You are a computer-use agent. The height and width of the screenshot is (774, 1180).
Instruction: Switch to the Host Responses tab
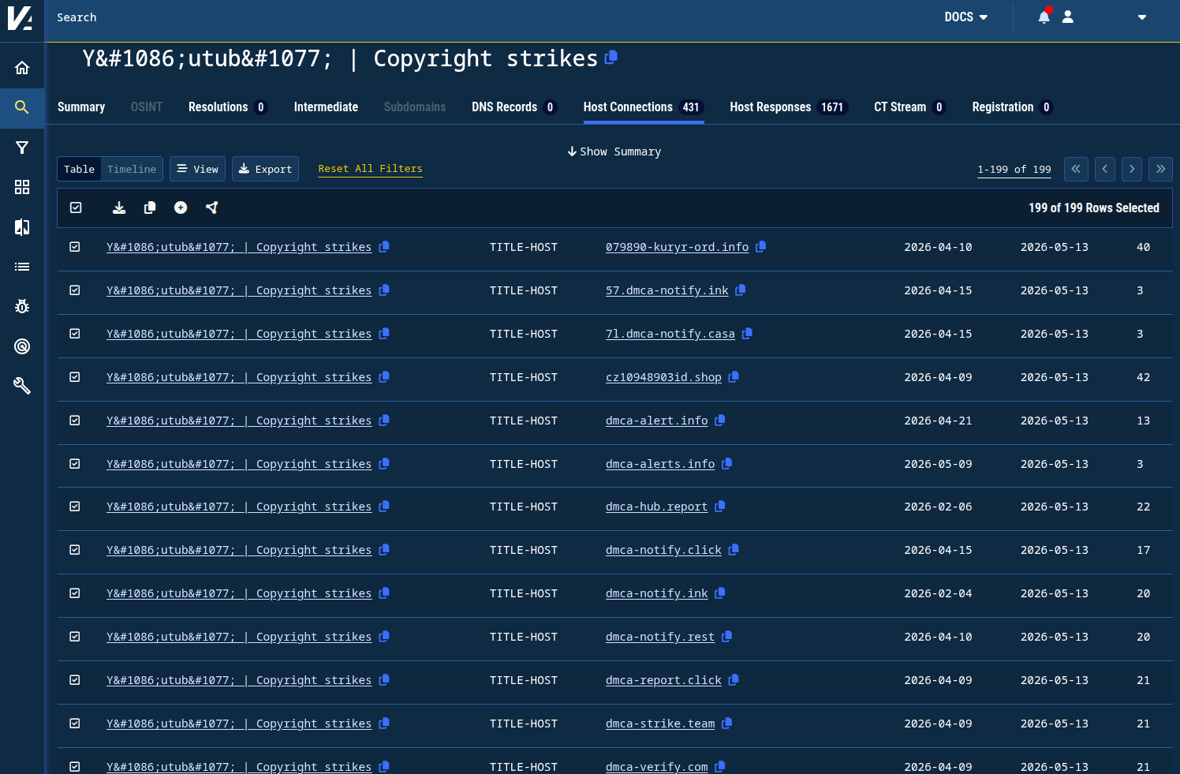coord(788,107)
